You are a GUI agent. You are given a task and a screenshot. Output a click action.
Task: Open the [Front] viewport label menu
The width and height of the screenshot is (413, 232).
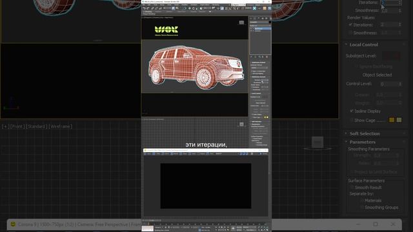coord(17,126)
